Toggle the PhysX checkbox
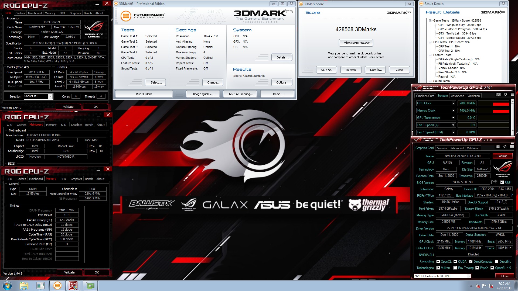Image resolution: width=518 pixels, height=291 pixels. tap(477, 268)
